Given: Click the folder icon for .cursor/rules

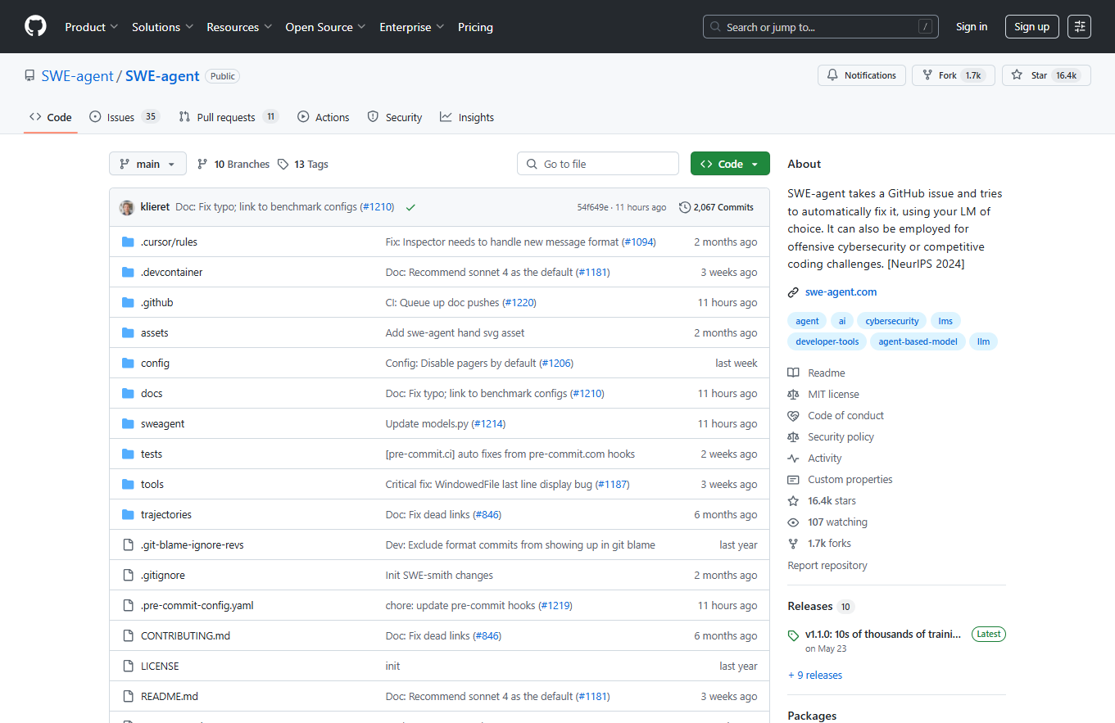Looking at the screenshot, I should (128, 242).
